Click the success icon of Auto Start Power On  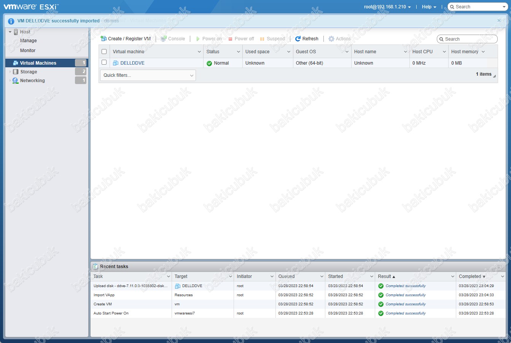point(381,313)
